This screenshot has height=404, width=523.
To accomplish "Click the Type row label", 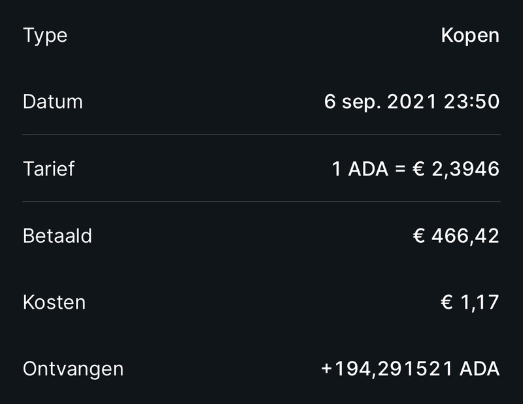I will click(x=44, y=35).
